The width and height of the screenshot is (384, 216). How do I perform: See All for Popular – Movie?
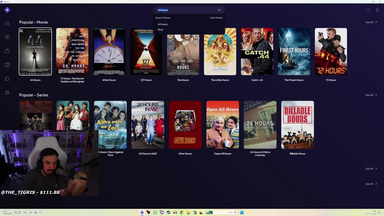tap(371, 22)
